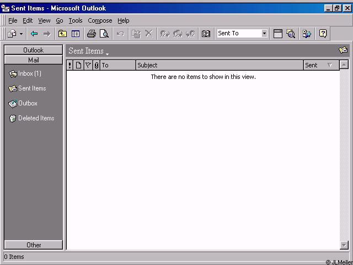This screenshot has width=353, height=265.
Task: Open Inbox (1) shortcut
Action: (x=25, y=73)
